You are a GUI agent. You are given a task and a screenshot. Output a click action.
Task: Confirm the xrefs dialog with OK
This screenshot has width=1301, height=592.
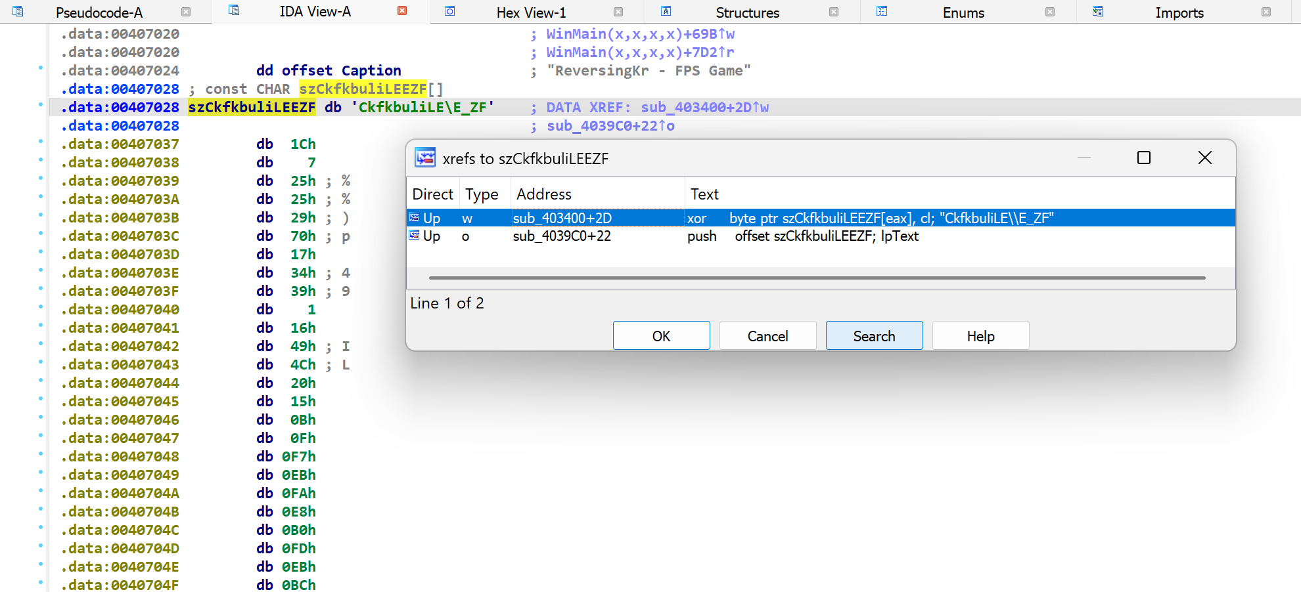pos(661,336)
